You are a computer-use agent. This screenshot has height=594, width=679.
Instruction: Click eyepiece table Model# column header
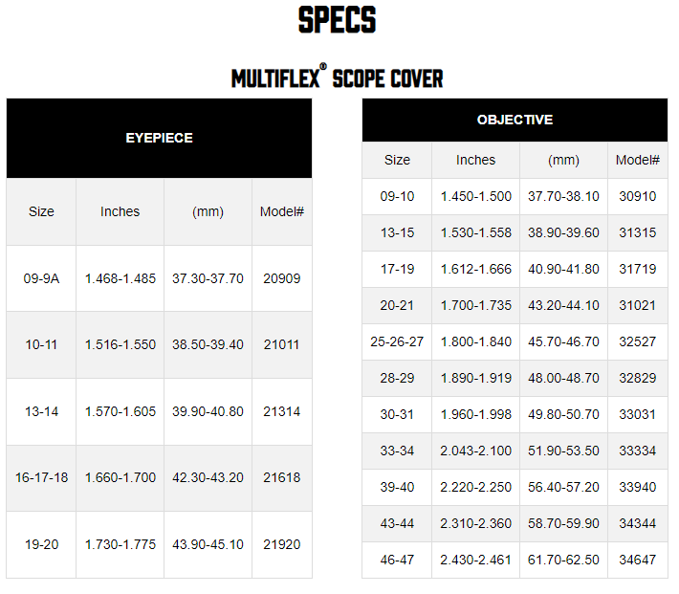(282, 211)
